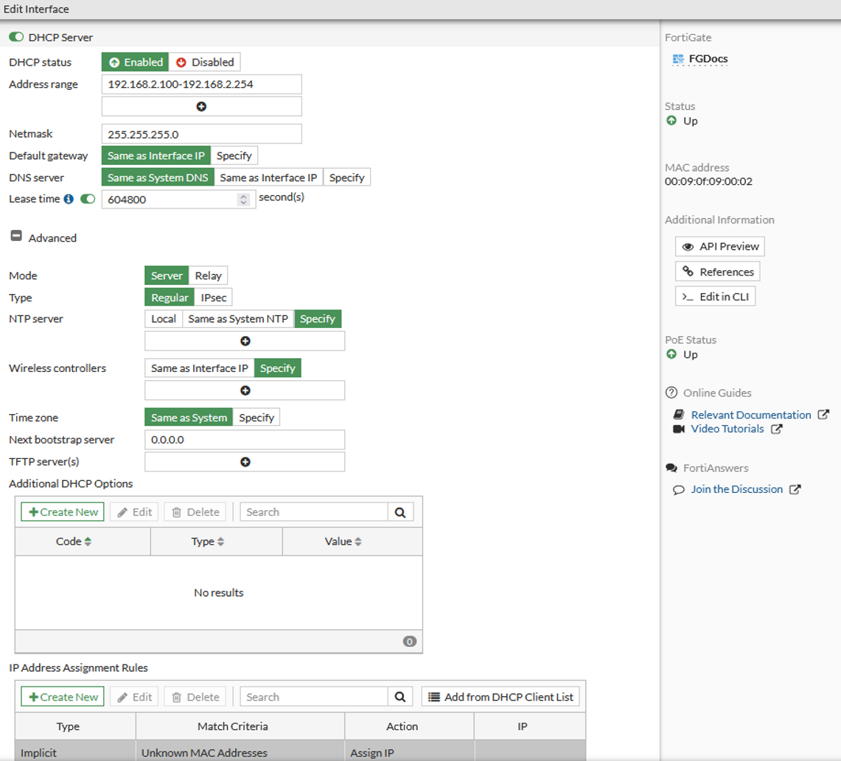Click Edit in CLI
841x761 pixels.
pyautogui.click(x=715, y=296)
